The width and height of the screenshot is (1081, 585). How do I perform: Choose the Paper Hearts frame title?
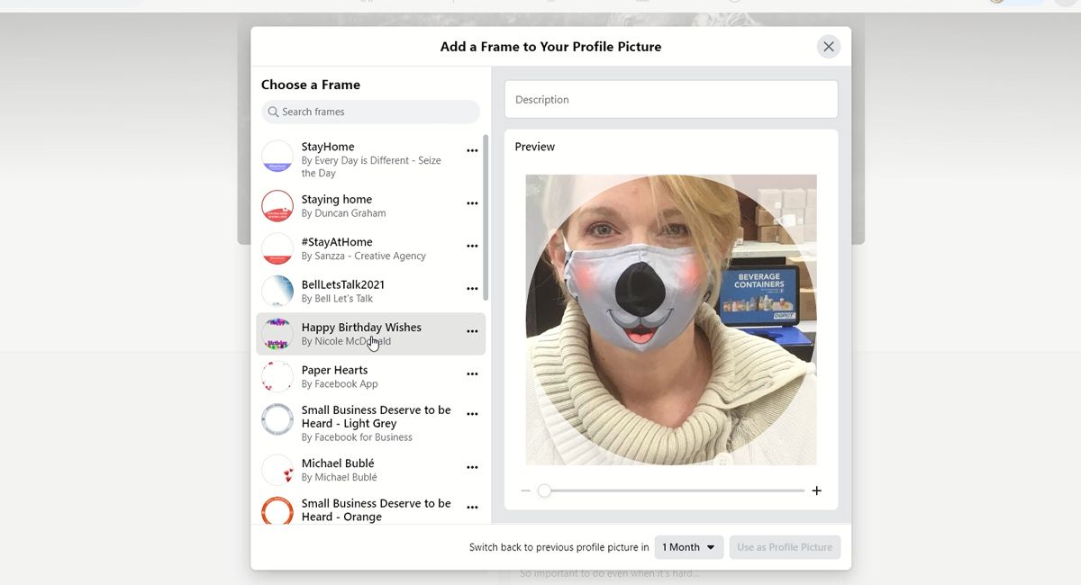click(x=334, y=370)
